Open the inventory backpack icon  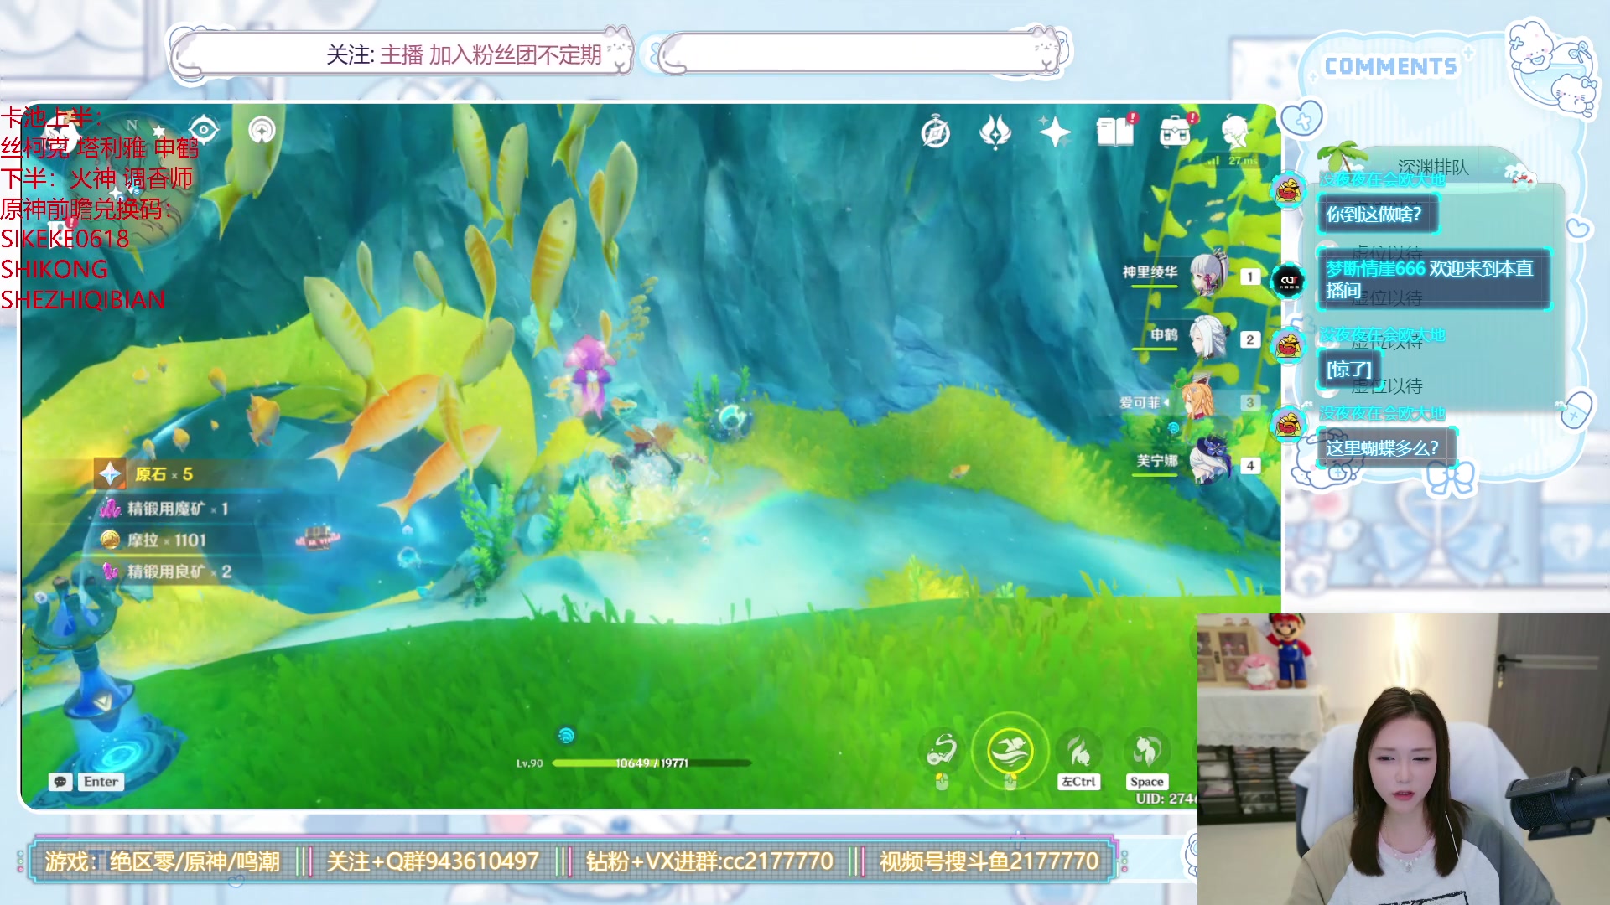[1175, 131]
